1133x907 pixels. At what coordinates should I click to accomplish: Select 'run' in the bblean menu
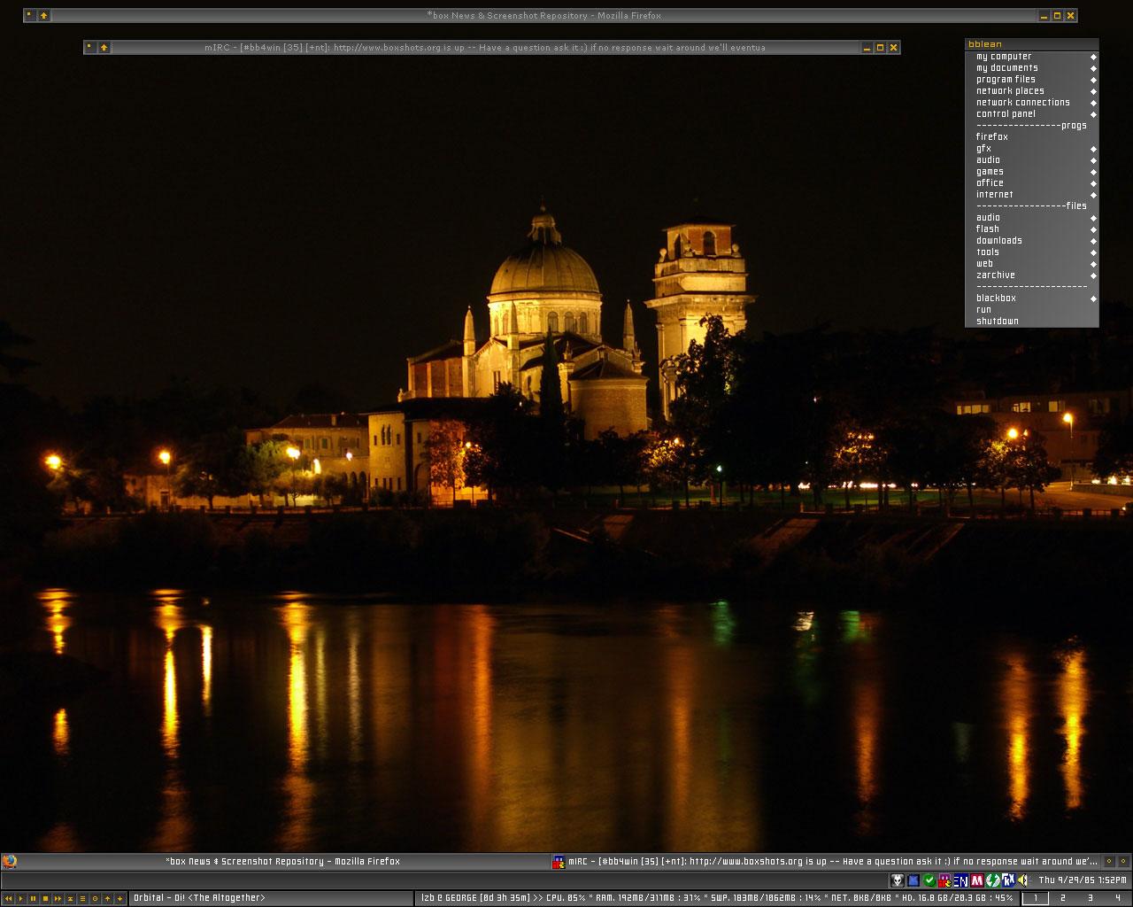tap(984, 310)
